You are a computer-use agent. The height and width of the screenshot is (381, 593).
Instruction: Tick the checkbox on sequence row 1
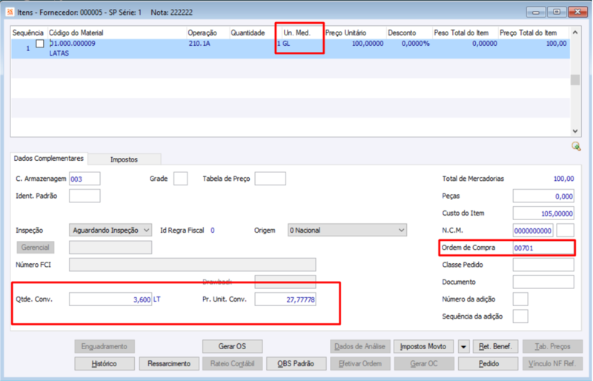coord(40,44)
